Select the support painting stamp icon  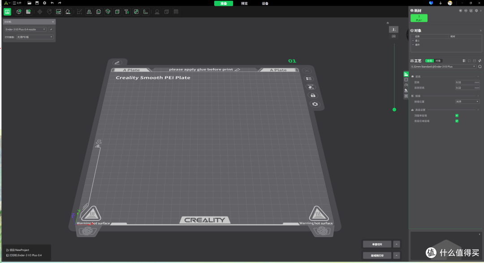tap(157, 12)
